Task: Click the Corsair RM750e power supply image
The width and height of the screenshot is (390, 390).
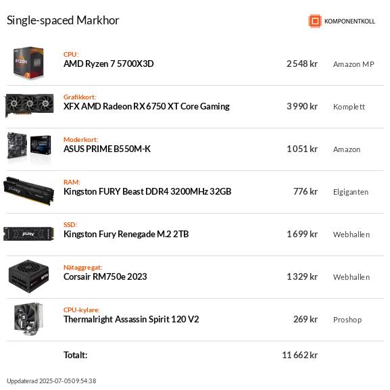Action: pos(29,276)
